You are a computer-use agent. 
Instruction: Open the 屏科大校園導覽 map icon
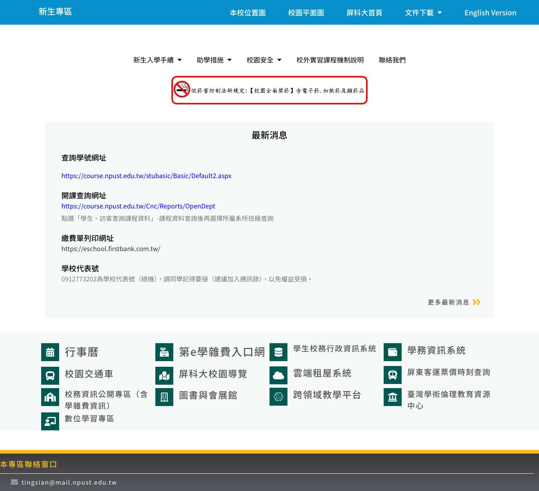164,375
